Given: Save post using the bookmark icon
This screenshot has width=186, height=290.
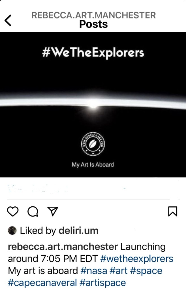Looking at the screenshot, I should click(173, 211).
